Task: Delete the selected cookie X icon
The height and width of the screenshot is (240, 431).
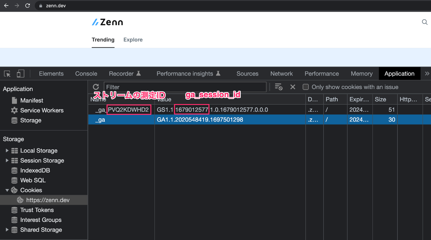Action: click(x=293, y=87)
